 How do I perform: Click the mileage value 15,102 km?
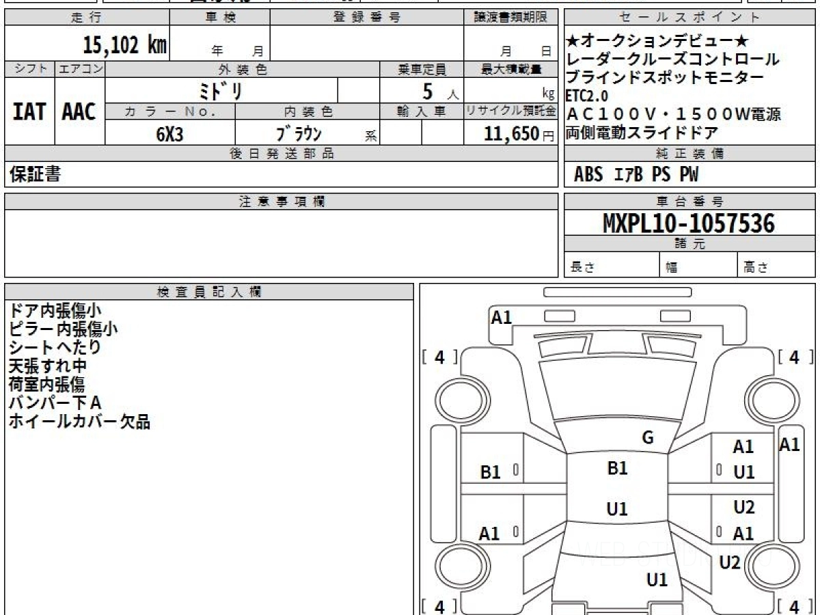125,45
